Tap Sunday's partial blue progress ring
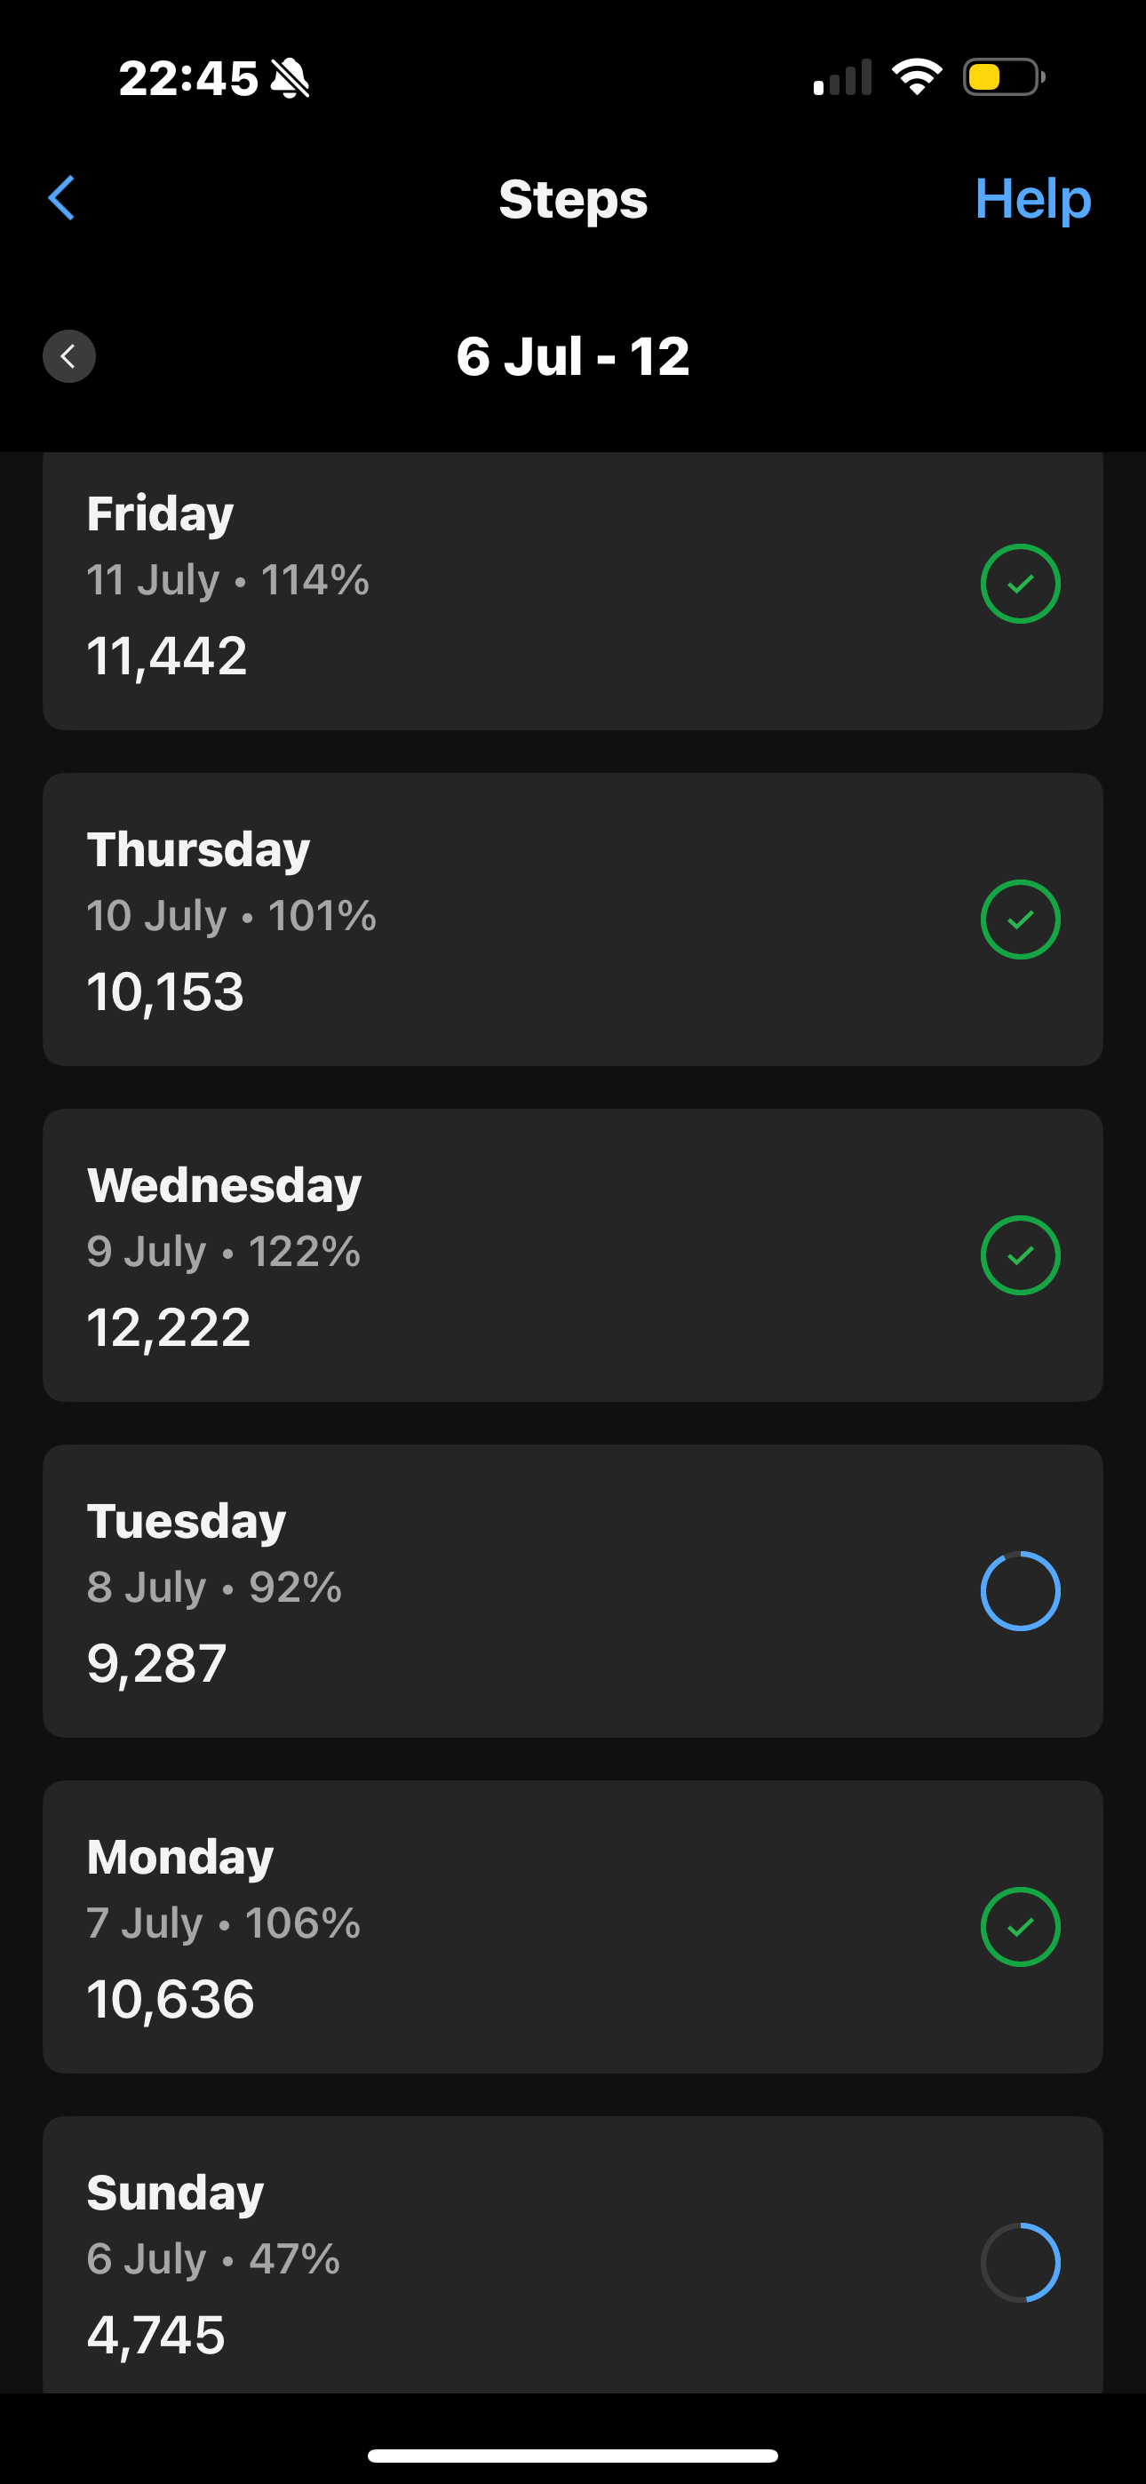Viewport: 1146px width, 2484px height. click(x=1020, y=2261)
